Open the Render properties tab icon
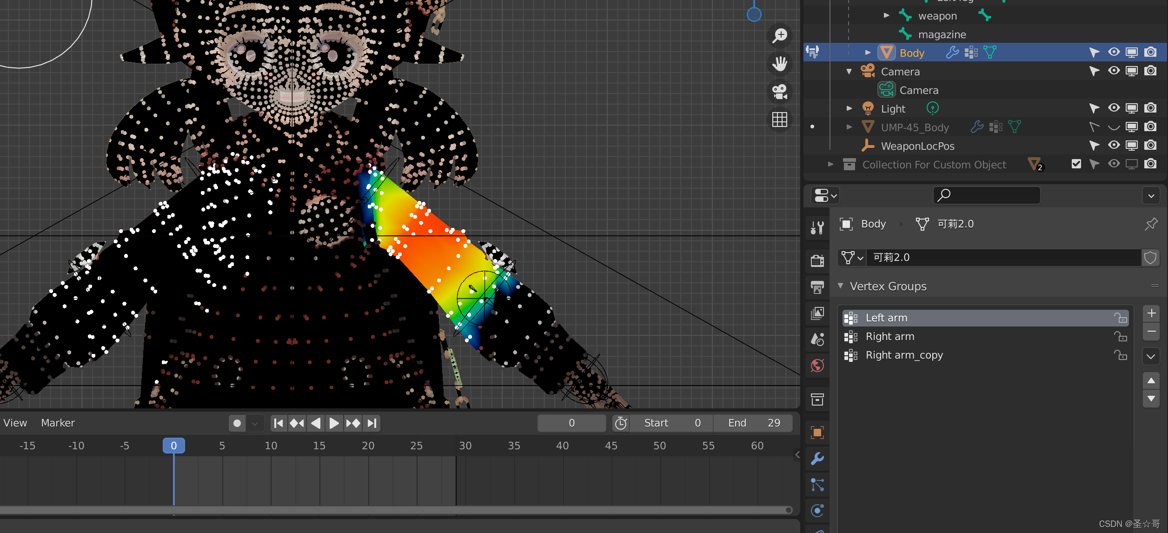1168x533 pixels. click(x=817, y=261)
